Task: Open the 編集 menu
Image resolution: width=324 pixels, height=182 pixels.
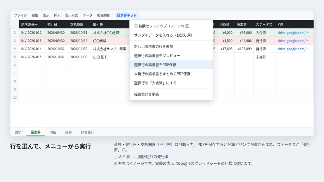Action: 35,15
